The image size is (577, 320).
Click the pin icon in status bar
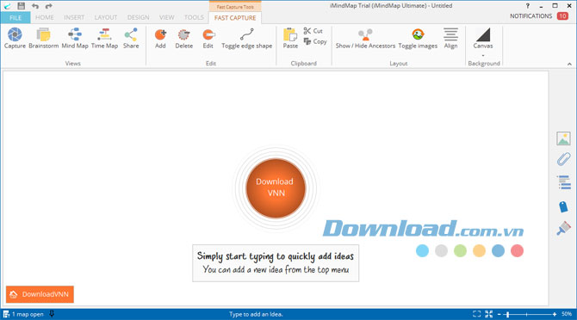(52, 314)
